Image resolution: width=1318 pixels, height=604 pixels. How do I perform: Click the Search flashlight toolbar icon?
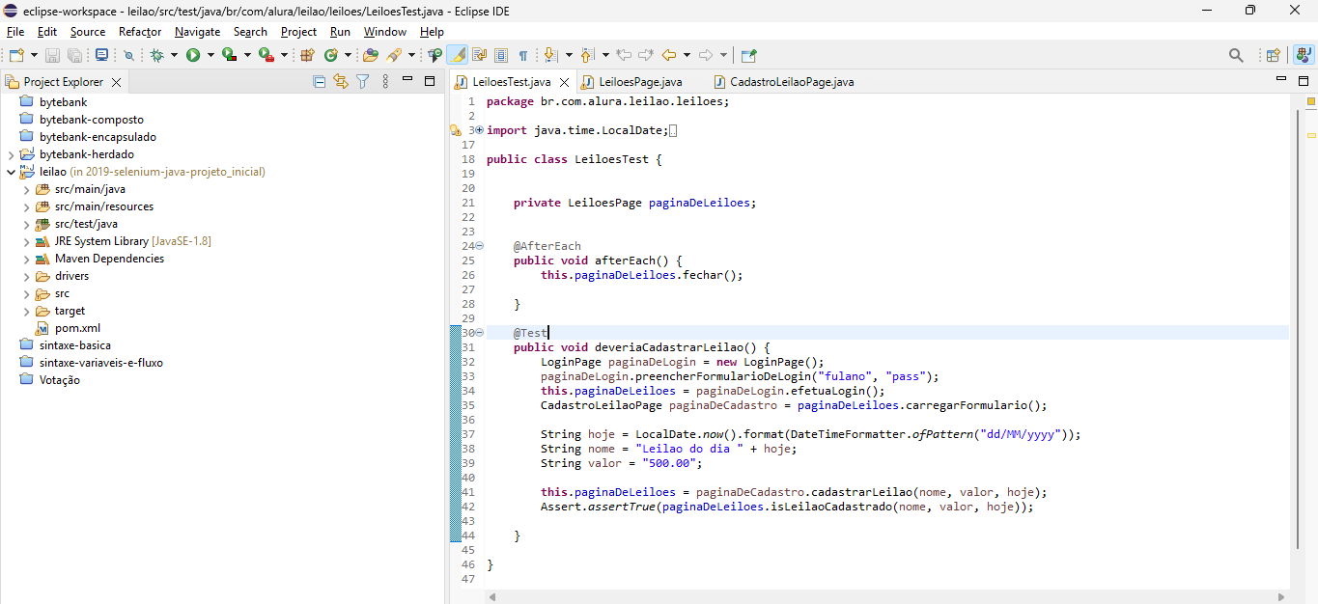[x=394, y=56]
